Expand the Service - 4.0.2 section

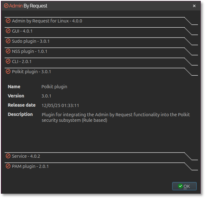26,156
